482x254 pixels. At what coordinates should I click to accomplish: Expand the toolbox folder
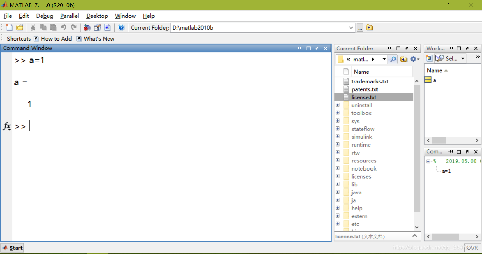tap(338, 113)
